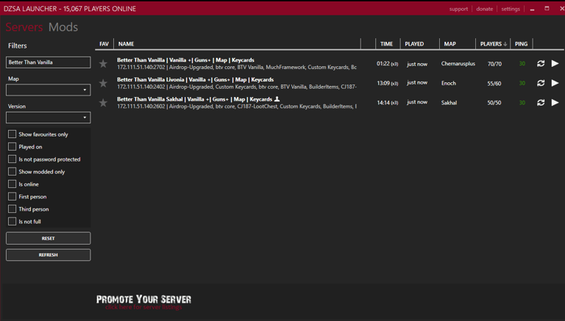Click the person icon on Sakhal server name
565x321 pixels.
[277, 98]
